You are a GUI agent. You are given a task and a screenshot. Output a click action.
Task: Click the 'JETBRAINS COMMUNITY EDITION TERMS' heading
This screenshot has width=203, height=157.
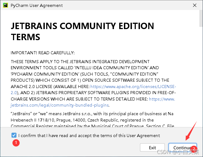pyautogui.click(x=82, y=31)
